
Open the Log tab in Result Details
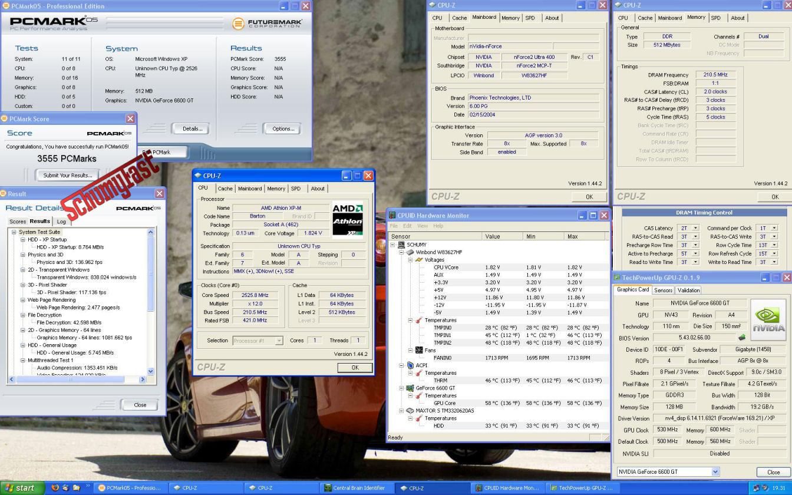tap(61, 222)
